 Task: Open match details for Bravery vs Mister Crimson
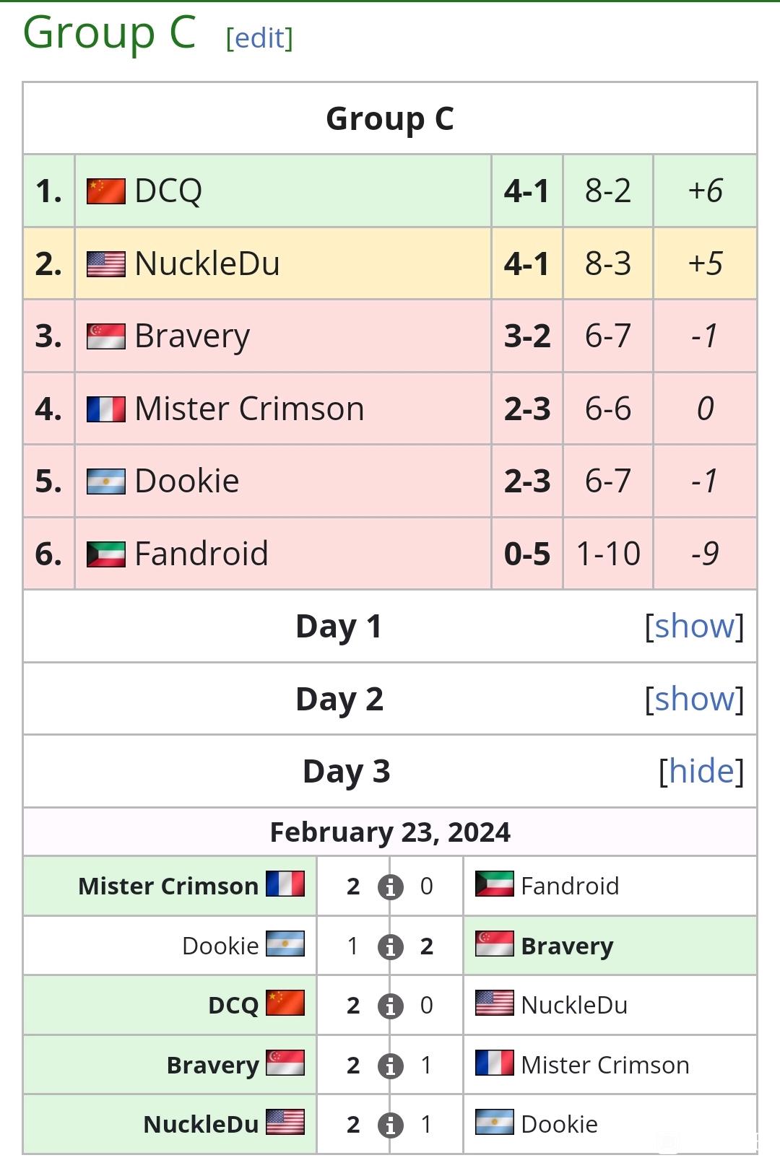[x=390, y=1066]
